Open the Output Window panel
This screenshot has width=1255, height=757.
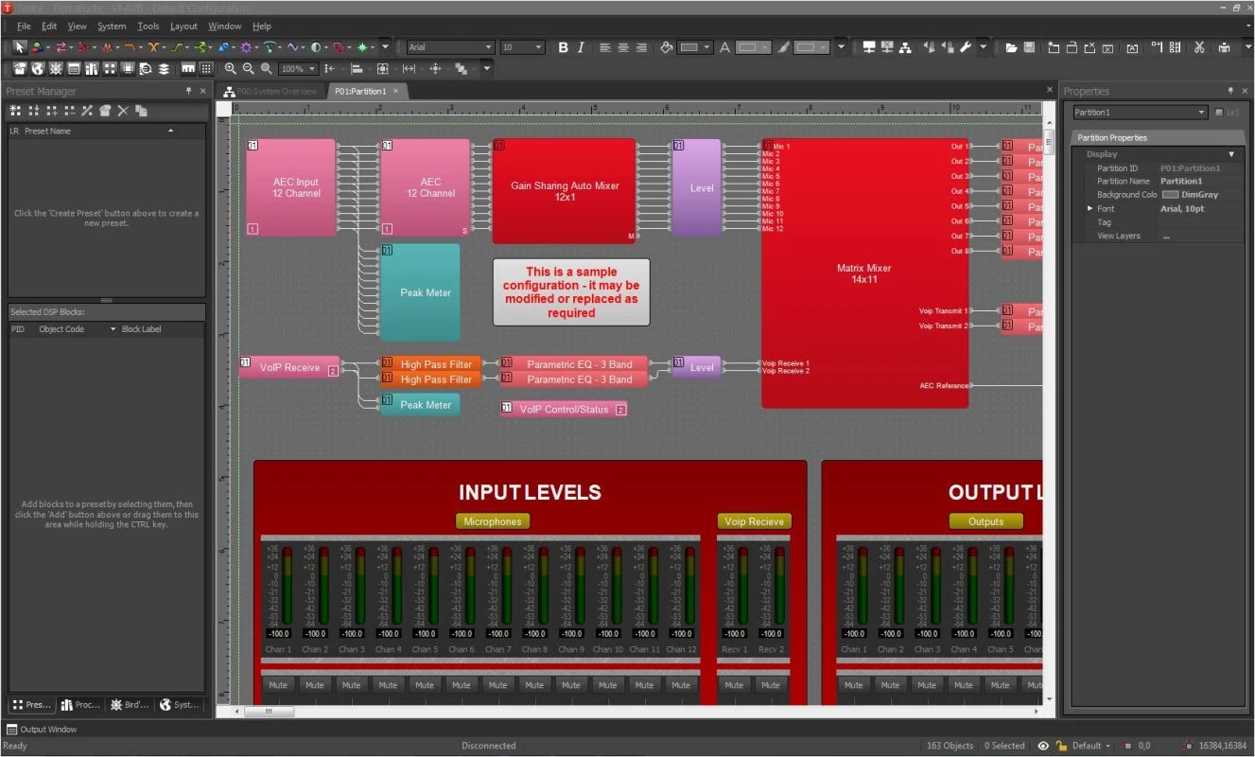click(42, 730)
